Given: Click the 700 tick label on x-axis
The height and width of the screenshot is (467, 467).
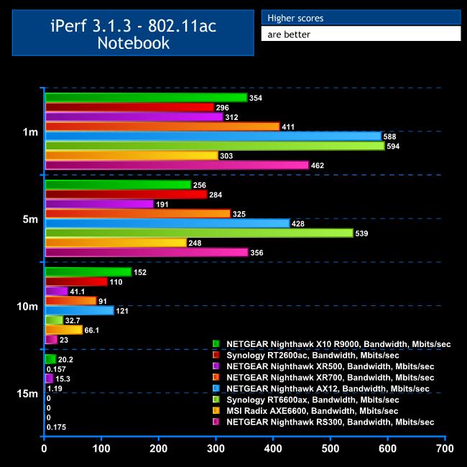Looking at the screenshot, I should (x=445, y=448).
